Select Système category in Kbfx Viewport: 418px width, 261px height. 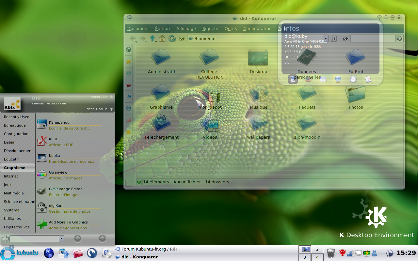pyautogui.click(x=18, y=210)
